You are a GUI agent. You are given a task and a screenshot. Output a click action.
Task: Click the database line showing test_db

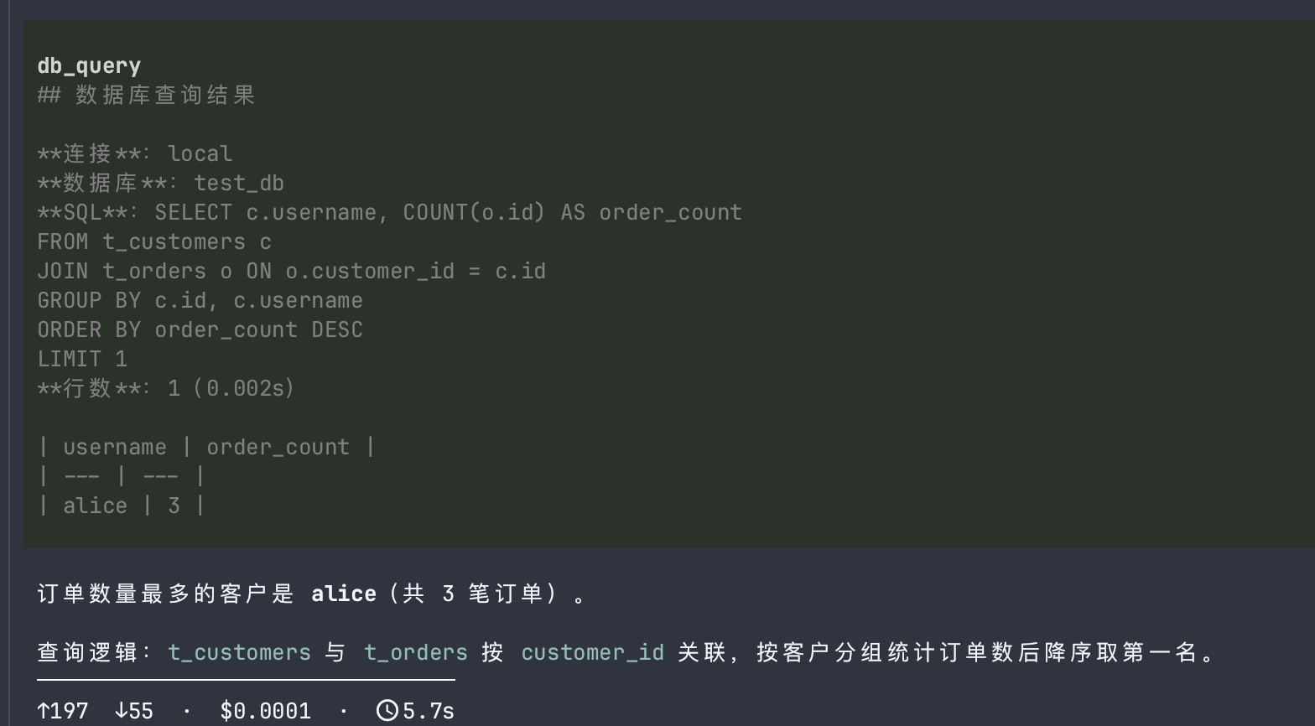161,183
